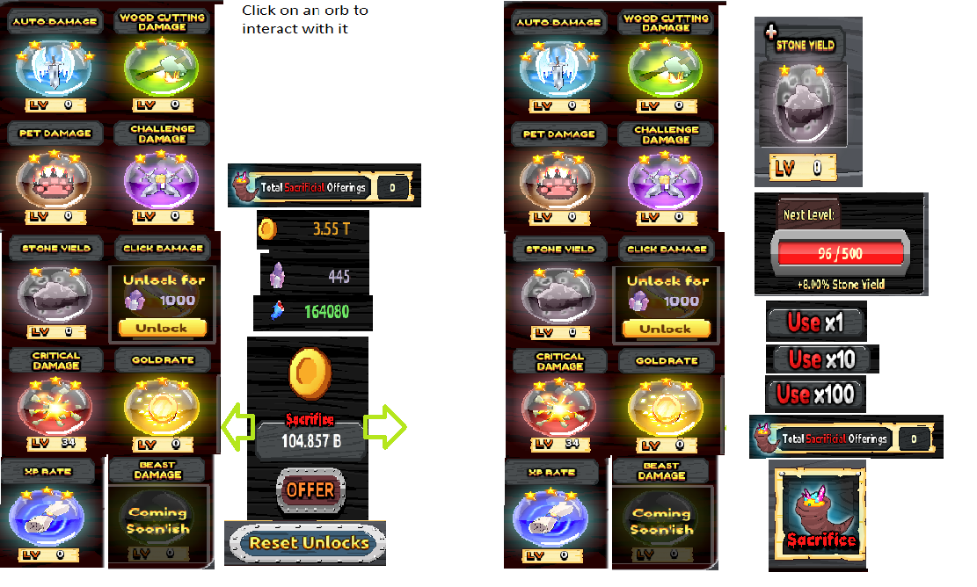Click the Use x1 button
The height and width of the screenshot is (587, 977).
coord(815,322)
